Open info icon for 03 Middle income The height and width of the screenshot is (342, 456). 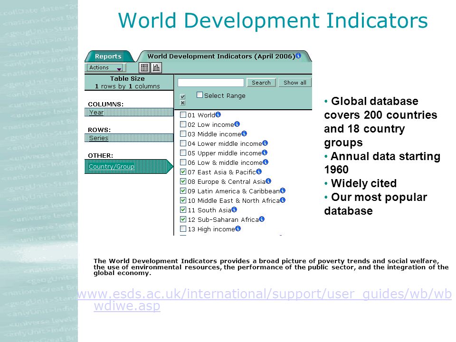point(244,133)
